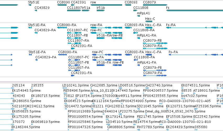Click EST label SD21045.5prime
This screenshot has width=223, height=131.
(150, 106)
